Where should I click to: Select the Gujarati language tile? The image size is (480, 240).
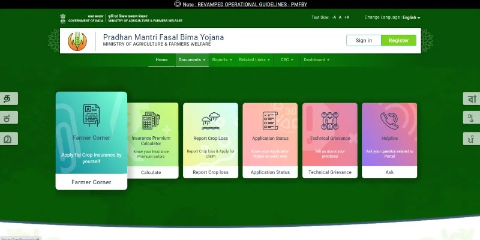(x=472, y=118)
